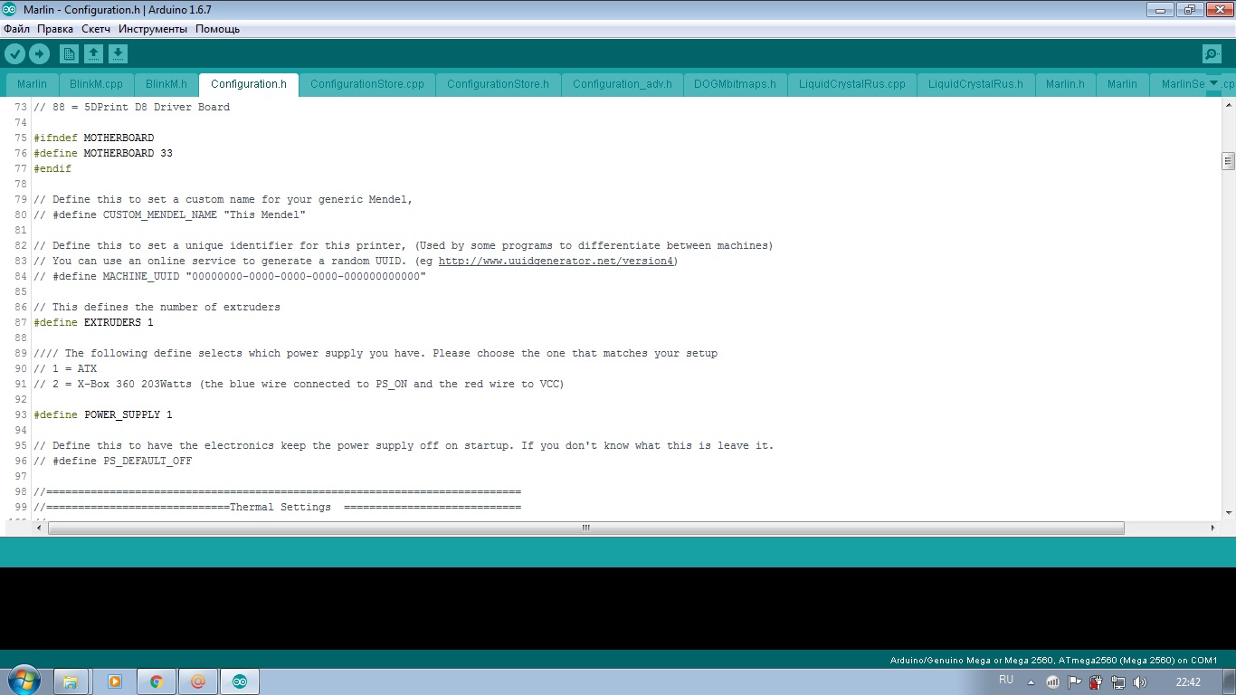
Task: Click the CUSTOM_MENDEL_NAME commented line
Action: [x=169, y=214]
